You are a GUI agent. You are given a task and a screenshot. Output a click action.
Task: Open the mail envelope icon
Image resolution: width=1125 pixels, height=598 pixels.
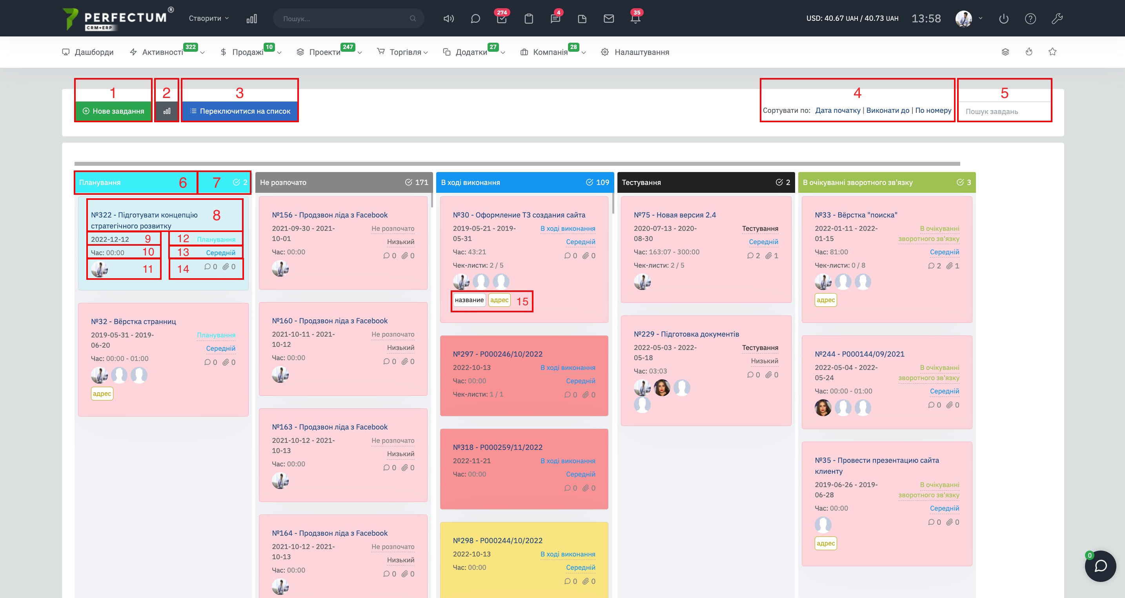(609, 19)
